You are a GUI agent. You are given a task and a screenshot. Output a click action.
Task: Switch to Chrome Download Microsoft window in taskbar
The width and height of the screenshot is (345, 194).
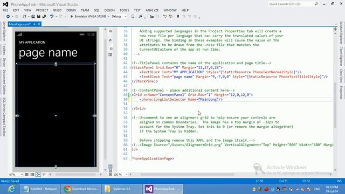(81, 189)
